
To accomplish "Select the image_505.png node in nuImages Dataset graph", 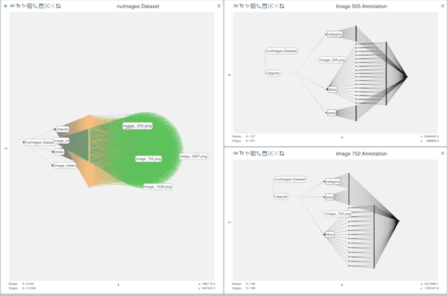I will (x=137, y=126).
